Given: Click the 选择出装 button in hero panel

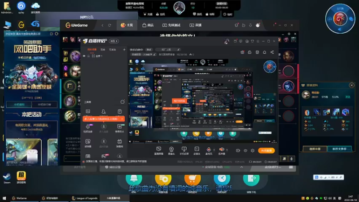Looking at the screenshot, I should pos(315,149).
